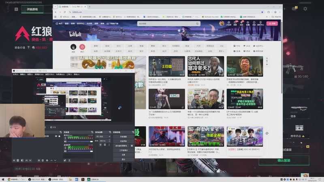Viewport: 324px width, 182px height.
Task: Start the virtual camera in OBS
Action: click(121, 146)
